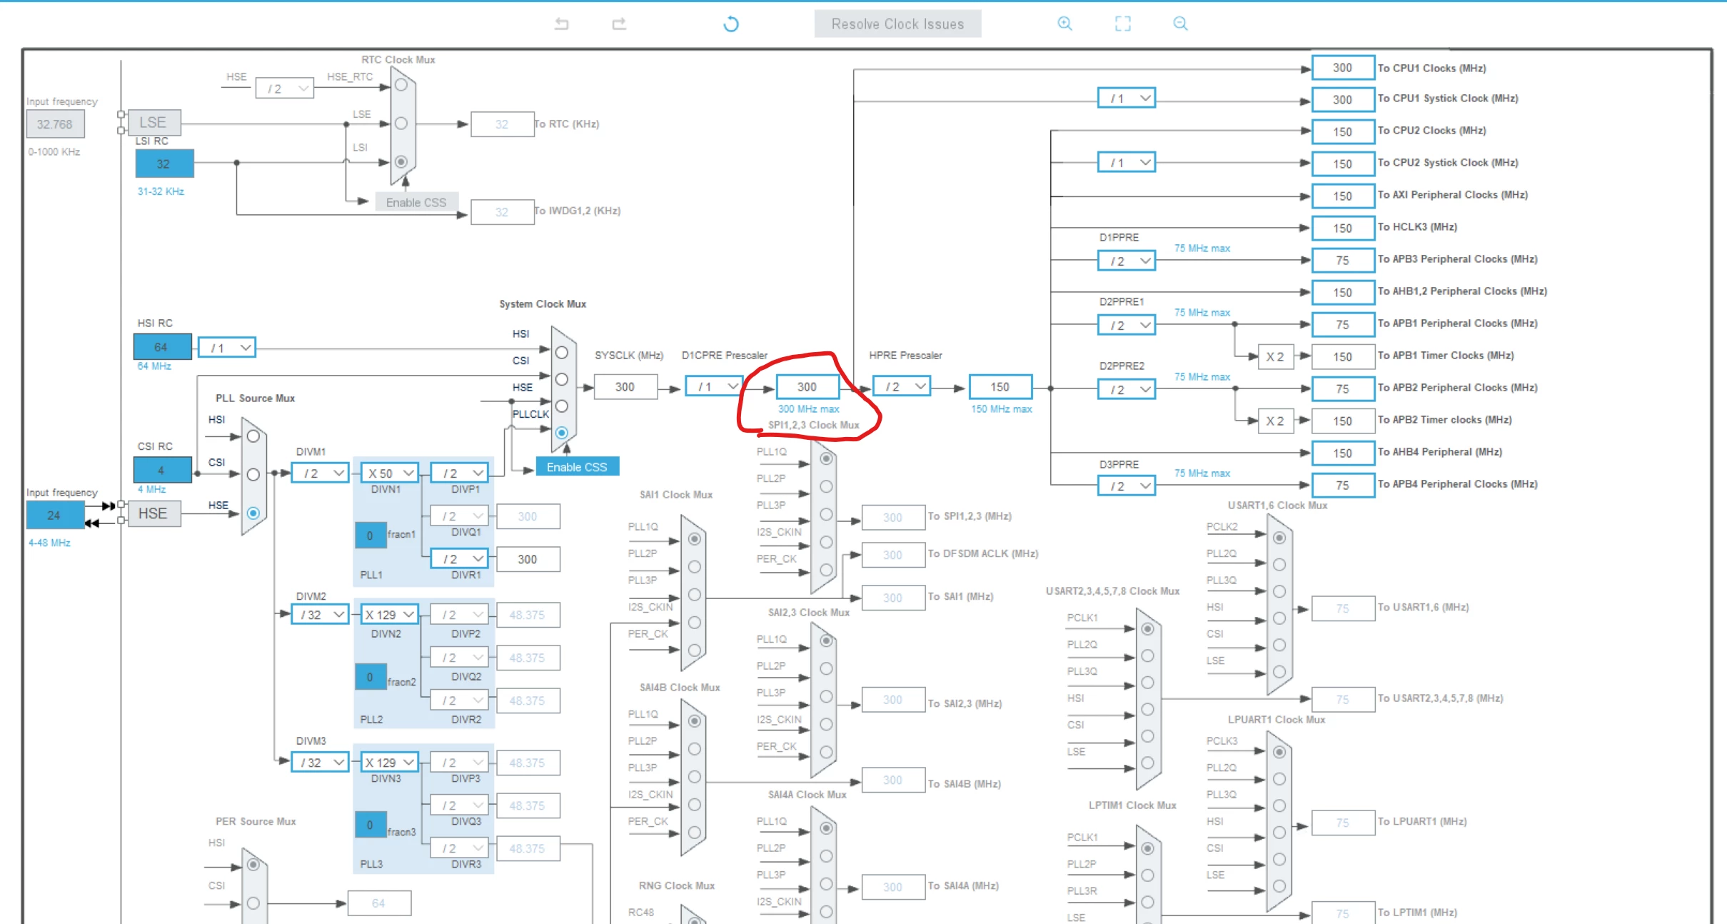Open the D1CPRE Prescaler dropdown

pos(714,386)
